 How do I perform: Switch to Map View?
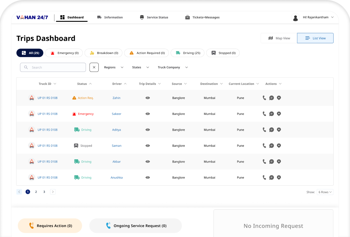279,38
